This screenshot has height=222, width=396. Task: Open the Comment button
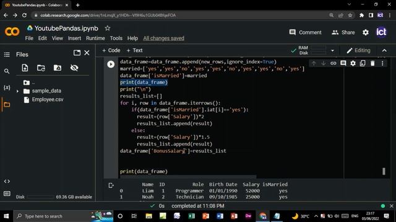pyautogui.click(x=305, y=33)
